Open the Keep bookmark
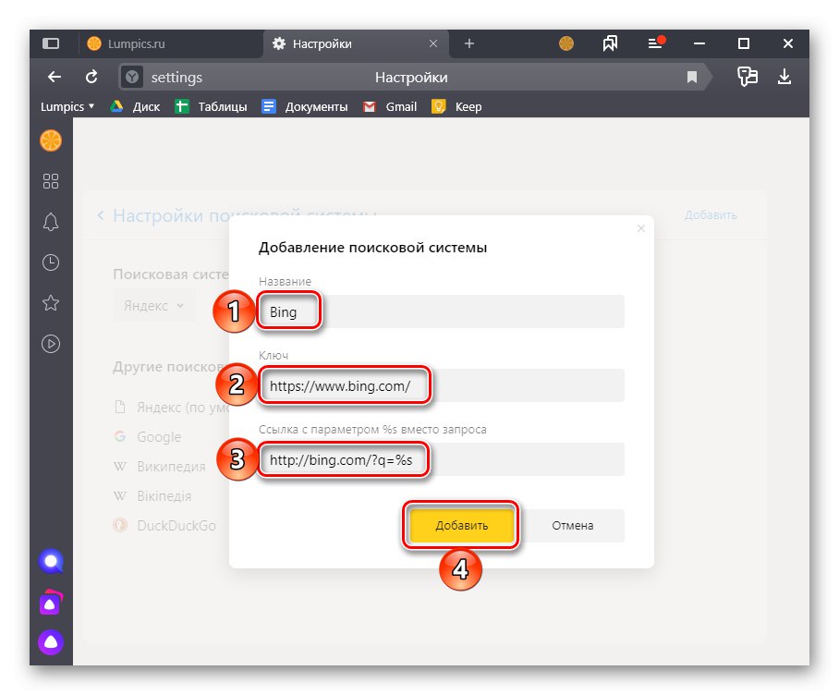 456,106
